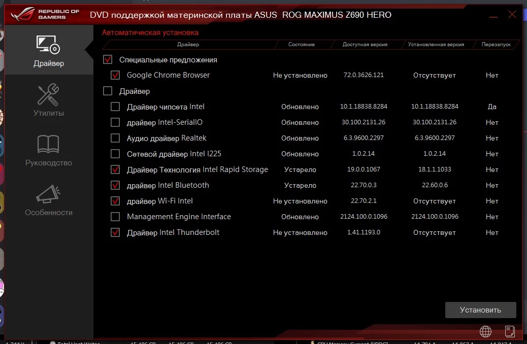The height and width of the screenshot is (344, 527).
Task: Select Сетевой драйвер Intel I225 label
Action: tap(174, 154)
